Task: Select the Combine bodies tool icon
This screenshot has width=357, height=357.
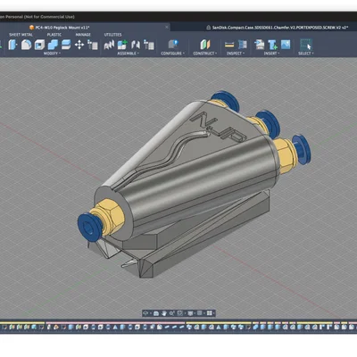Action: click(53, 45)
